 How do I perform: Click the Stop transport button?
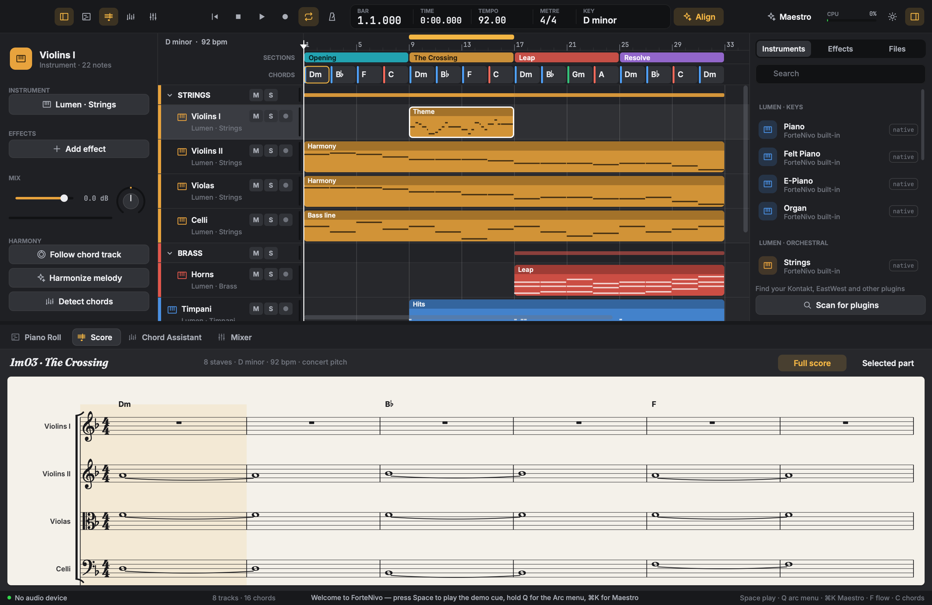[x=238, y=16]
